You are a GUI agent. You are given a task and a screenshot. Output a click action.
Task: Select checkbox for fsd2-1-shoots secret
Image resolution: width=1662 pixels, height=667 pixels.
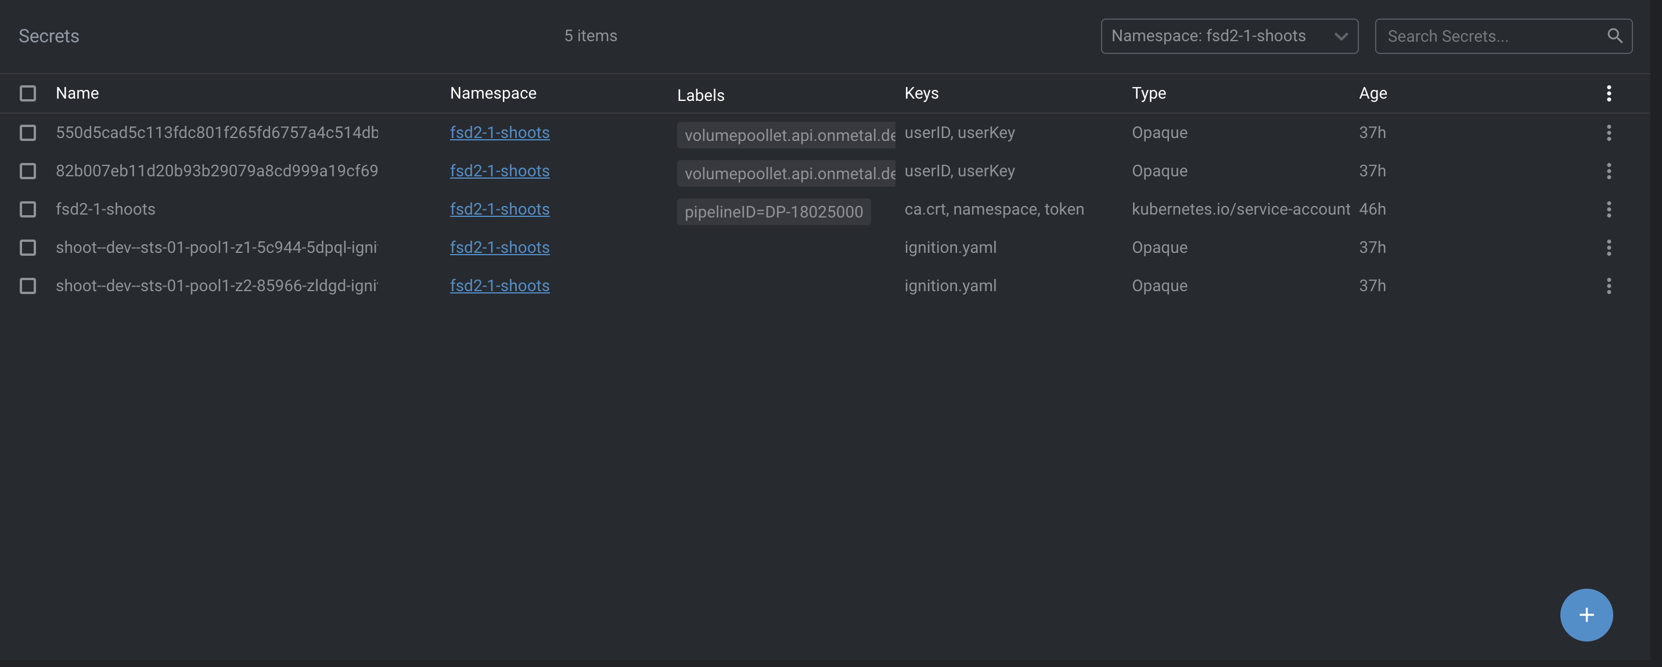click(x=28, y=209)
